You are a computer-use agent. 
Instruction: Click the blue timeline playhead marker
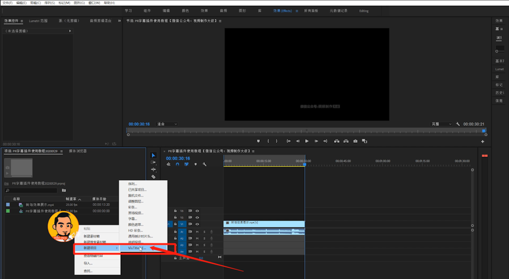click(x=305, y=165)
